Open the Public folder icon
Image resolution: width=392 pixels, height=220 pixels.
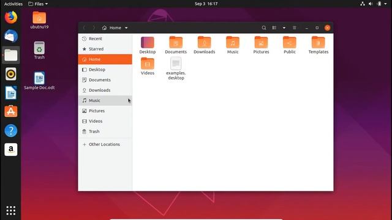(290, 43)
